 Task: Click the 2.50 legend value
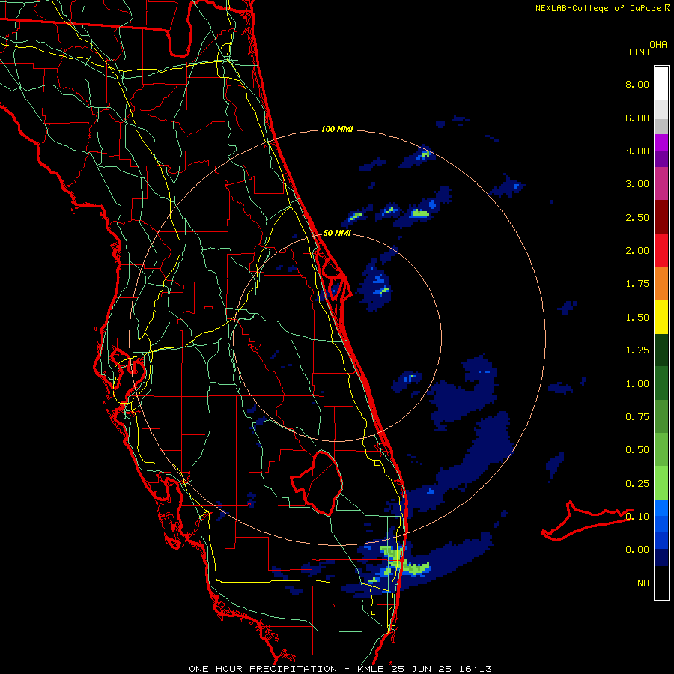click(637, 217)
